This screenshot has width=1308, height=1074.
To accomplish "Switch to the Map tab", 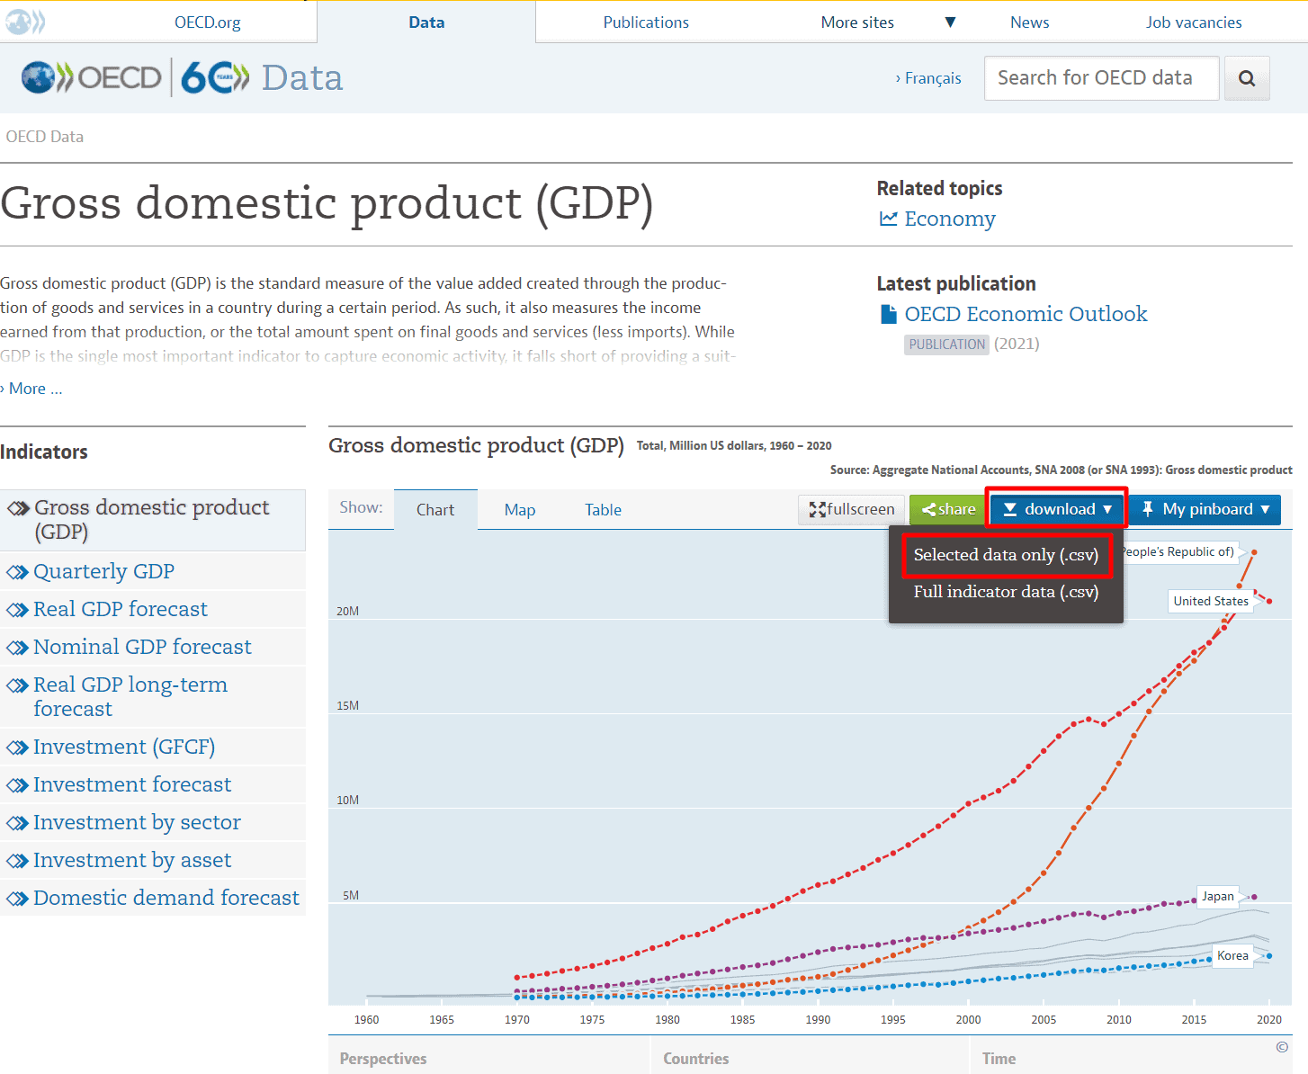I will 519,510.
